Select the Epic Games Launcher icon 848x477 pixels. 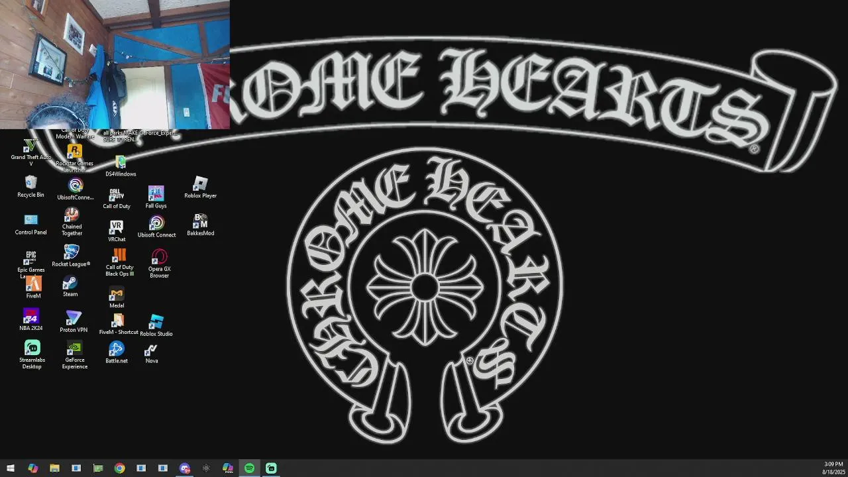[30, 265]
